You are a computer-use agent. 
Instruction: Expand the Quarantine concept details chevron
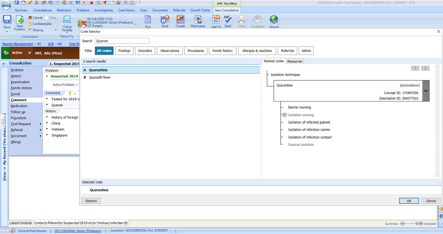426,91
